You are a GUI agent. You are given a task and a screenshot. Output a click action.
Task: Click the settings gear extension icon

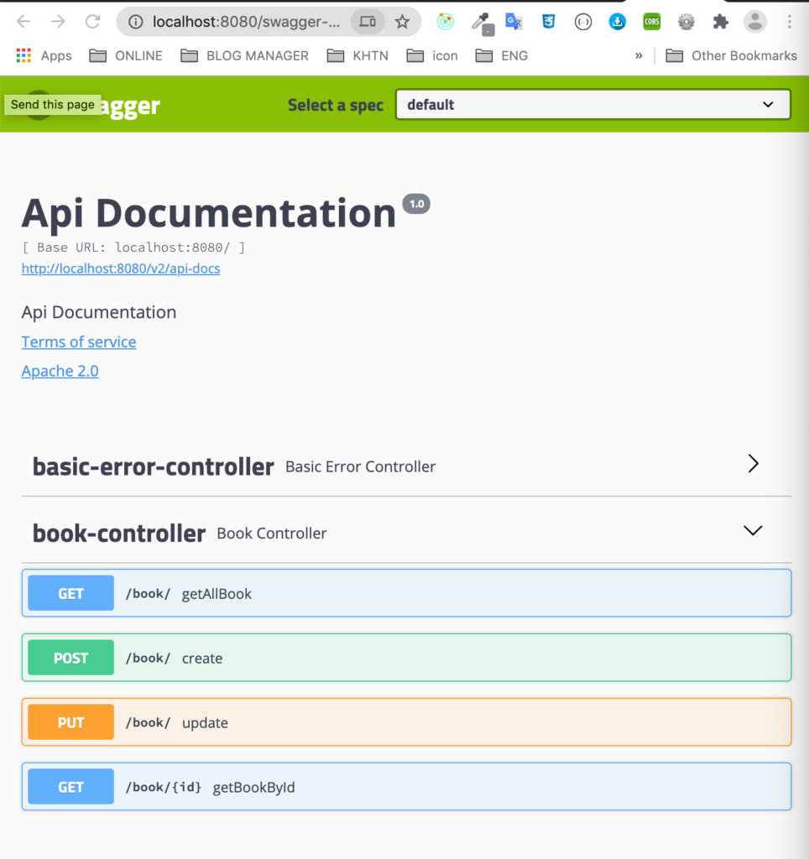[x=686, y=22]
